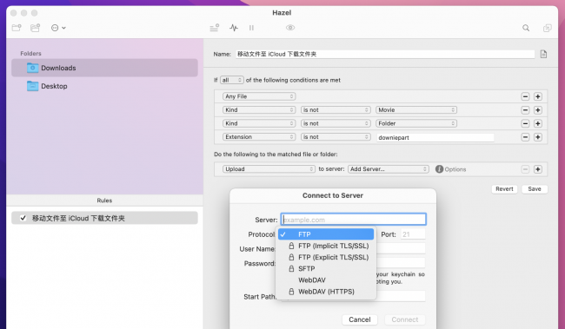
Task: Choose WebDAV (HTTPS) protocol option
Action: point(326,292)
